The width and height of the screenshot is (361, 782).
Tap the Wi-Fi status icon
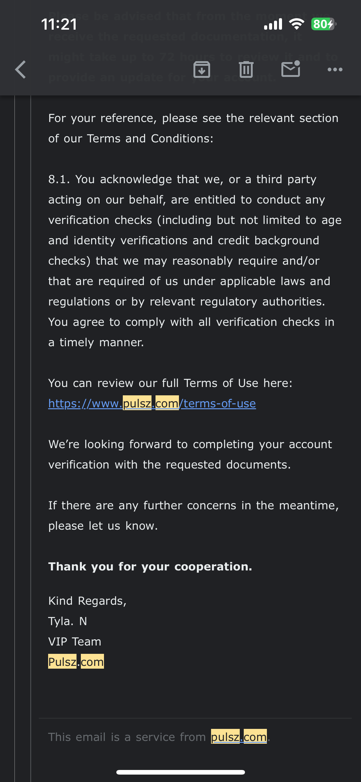[297, 24]
